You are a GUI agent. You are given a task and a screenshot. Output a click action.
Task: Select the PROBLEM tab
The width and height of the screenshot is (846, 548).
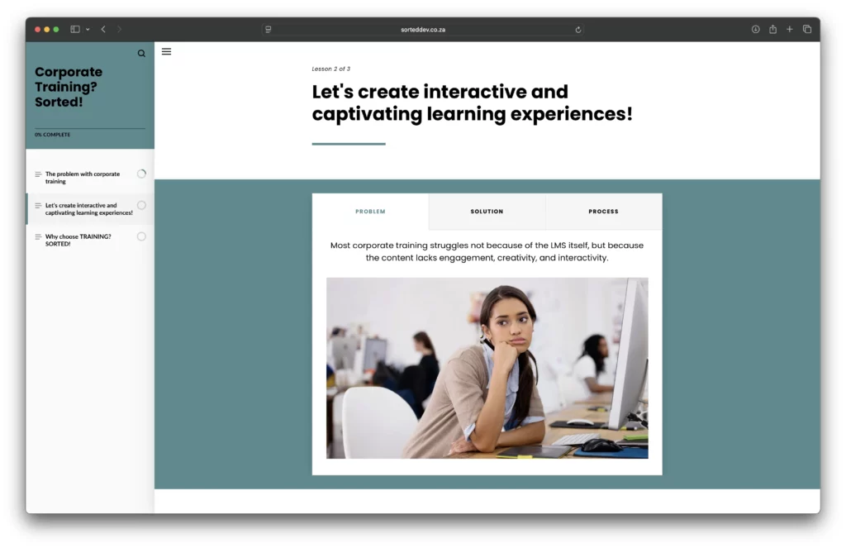(x=370, y=212)
